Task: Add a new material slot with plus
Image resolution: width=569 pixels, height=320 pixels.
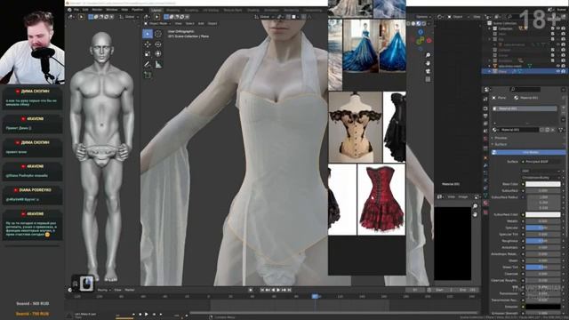Action: coord(563,108)
